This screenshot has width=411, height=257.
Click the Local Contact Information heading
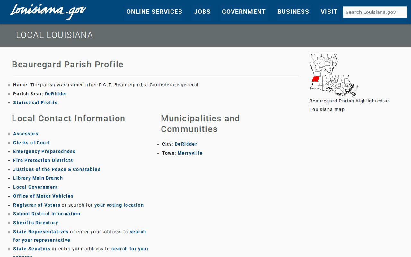coord(68,118)
